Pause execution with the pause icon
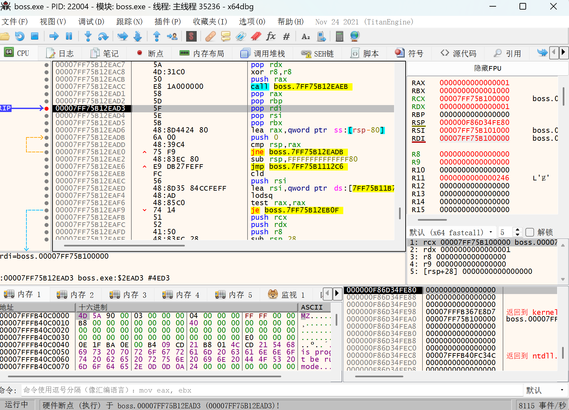The image size is (569, 410). click(x=69, y=36)
